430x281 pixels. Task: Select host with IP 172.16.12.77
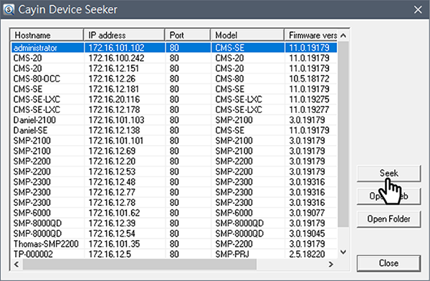click(x=174, y=192)
